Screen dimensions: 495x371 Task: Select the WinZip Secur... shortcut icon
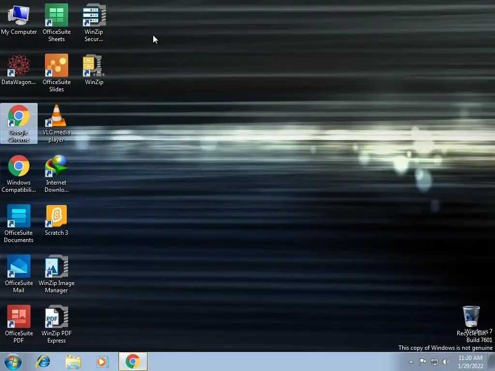click(x=94, y=23)
